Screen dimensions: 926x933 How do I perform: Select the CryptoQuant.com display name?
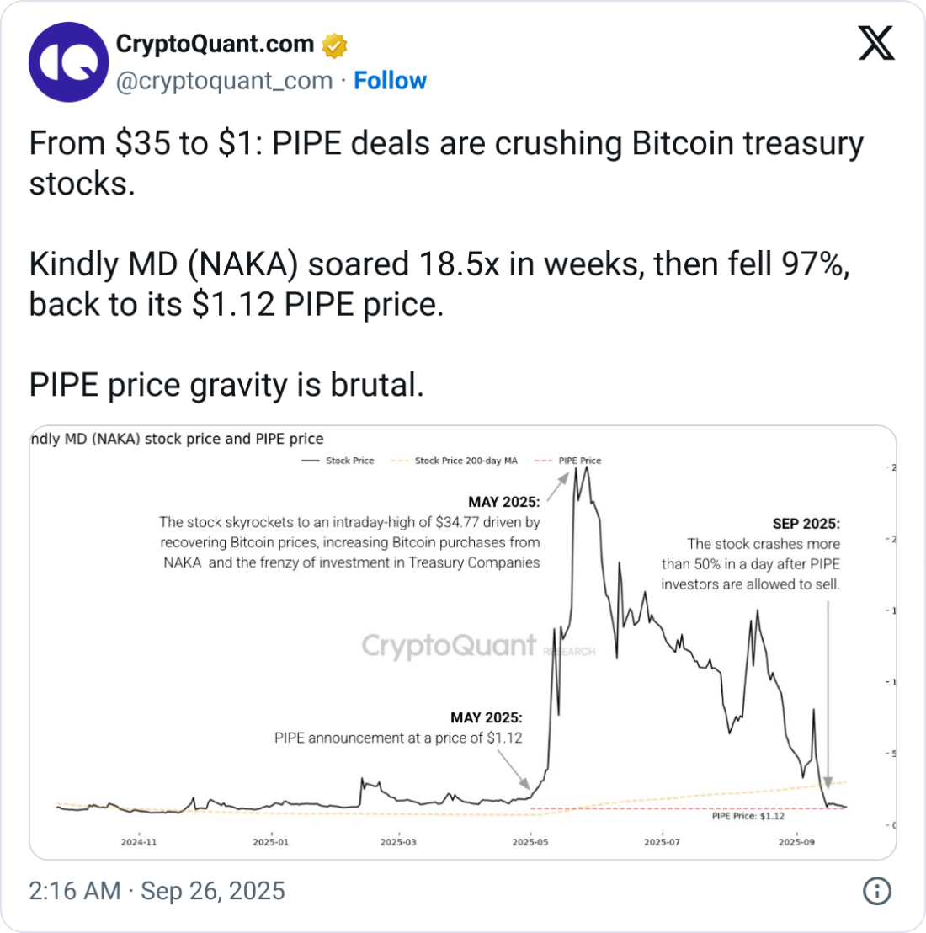[x=215, y=44]
